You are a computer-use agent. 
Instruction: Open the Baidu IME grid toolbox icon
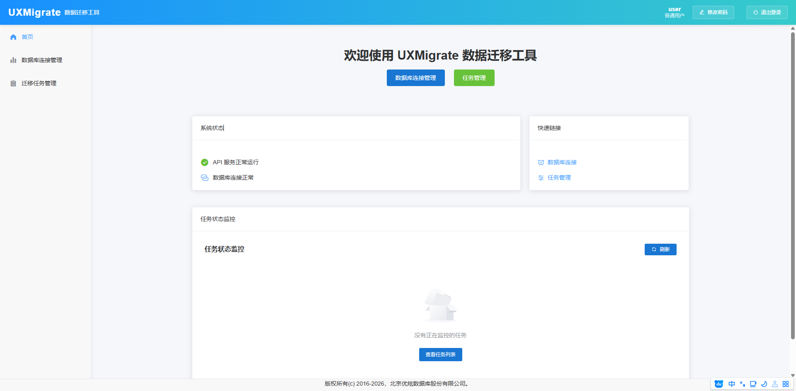[786, 384]
